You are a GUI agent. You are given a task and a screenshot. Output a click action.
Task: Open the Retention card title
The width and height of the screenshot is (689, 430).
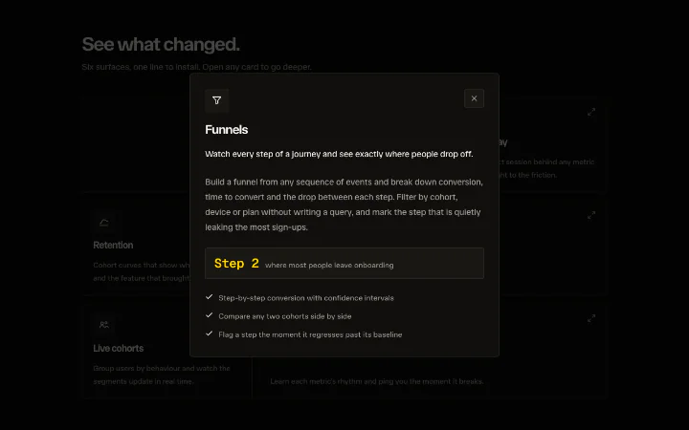pyautogui.click(x=113, y=246)
